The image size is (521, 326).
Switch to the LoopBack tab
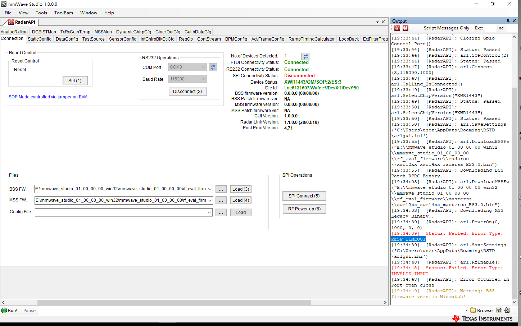pyautogui.click(x=349, y=39)
